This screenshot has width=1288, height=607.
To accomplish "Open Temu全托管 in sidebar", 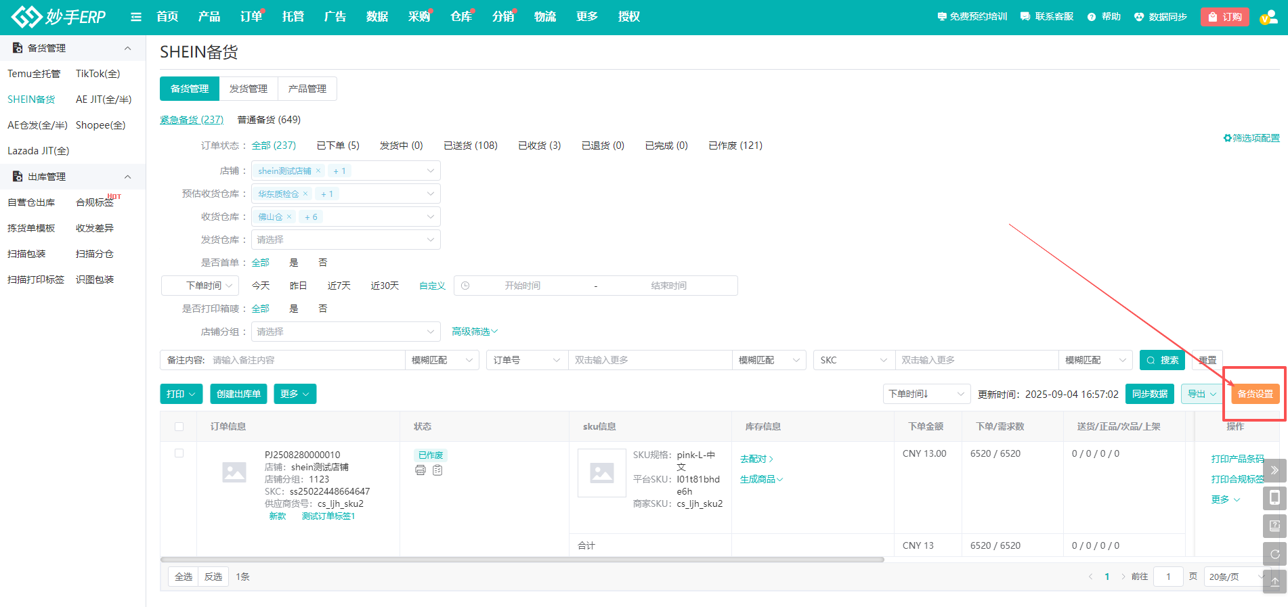I will (34, 74).
